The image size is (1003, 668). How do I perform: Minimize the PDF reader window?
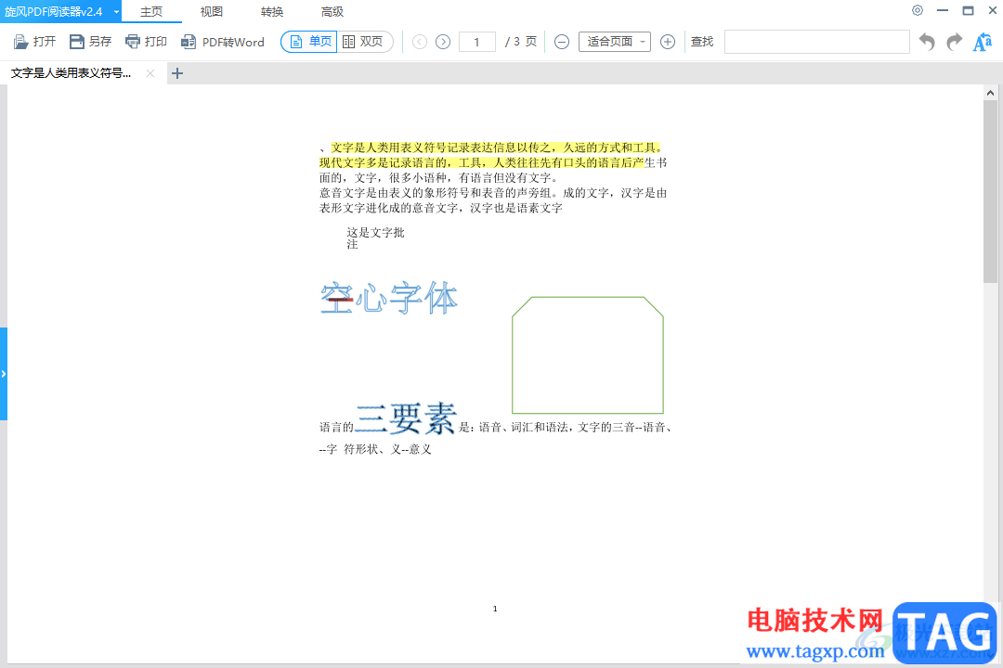pos(943,10)
